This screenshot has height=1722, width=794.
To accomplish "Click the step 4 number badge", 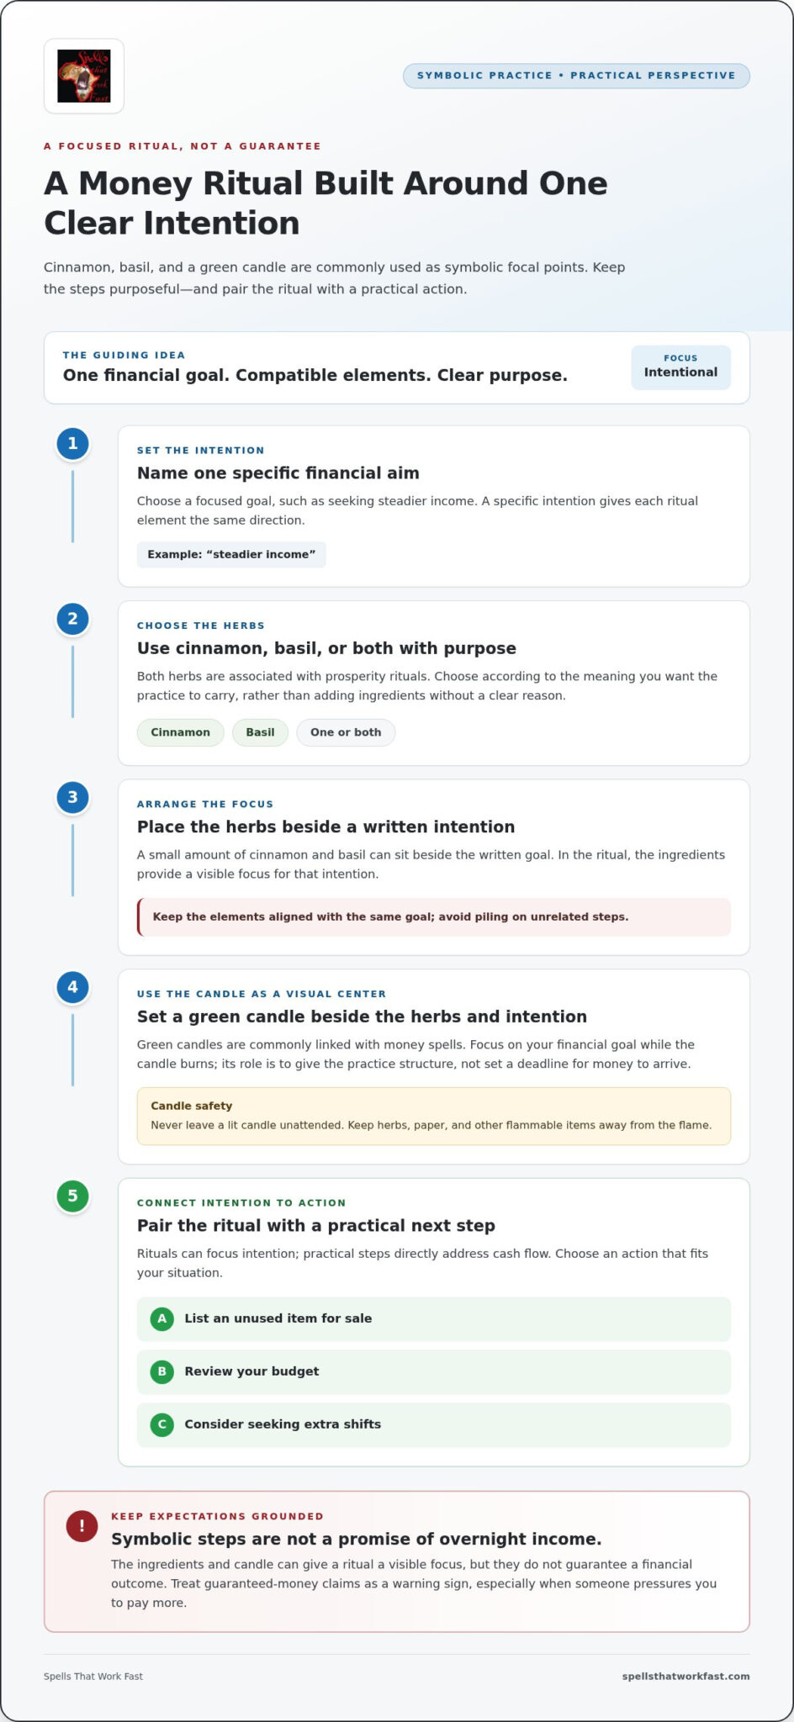I will tap(72, 987).
